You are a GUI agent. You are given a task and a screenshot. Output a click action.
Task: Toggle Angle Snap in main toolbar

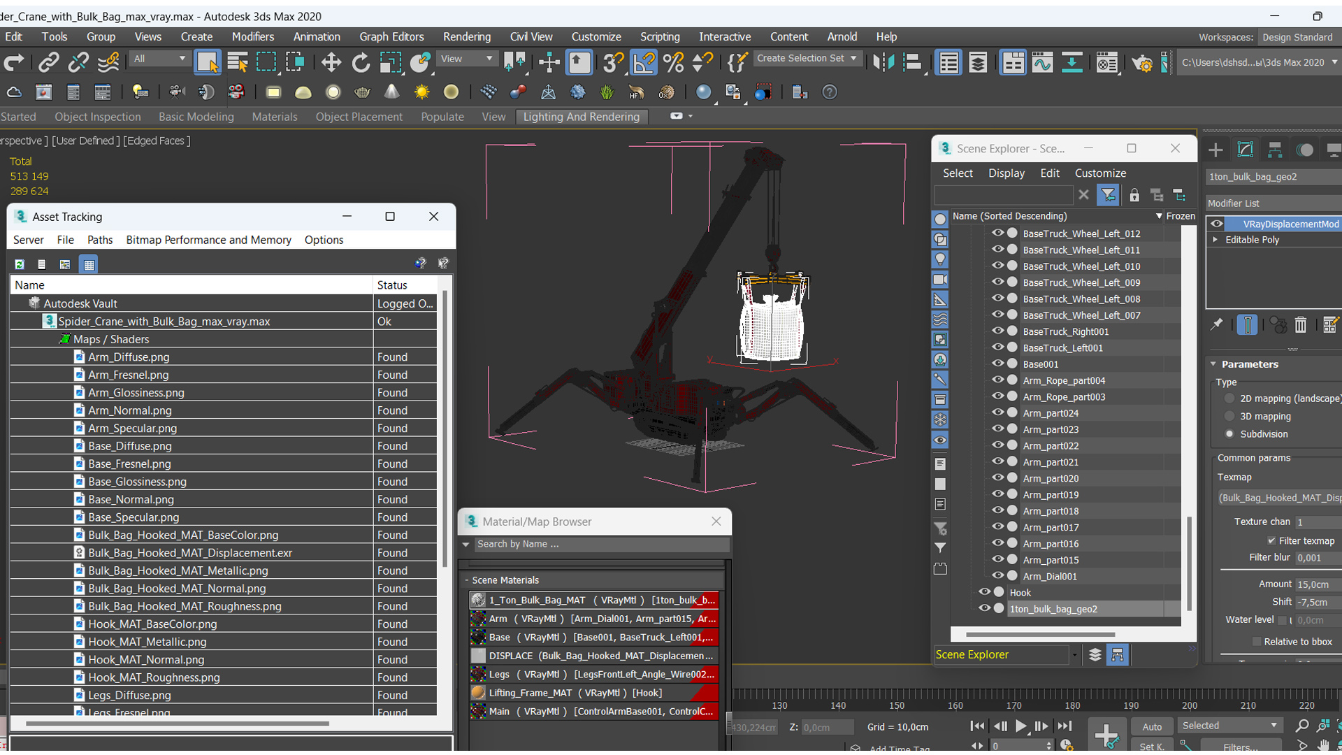(x=644, y=63)
